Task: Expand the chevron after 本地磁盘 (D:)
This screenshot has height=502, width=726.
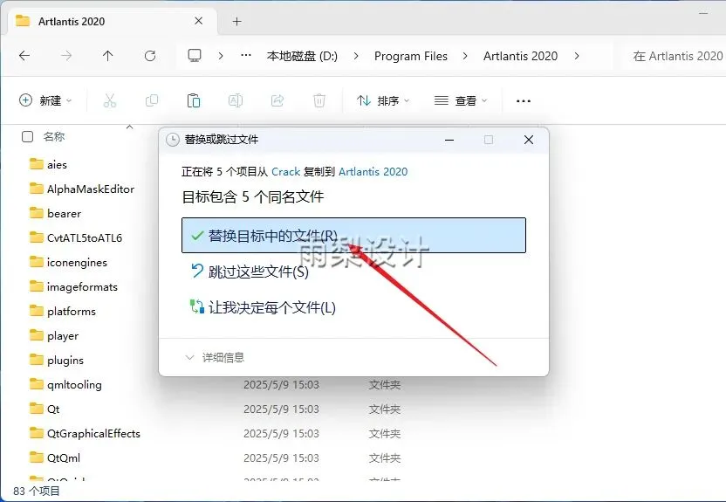Action: click(x=356, y=56)
